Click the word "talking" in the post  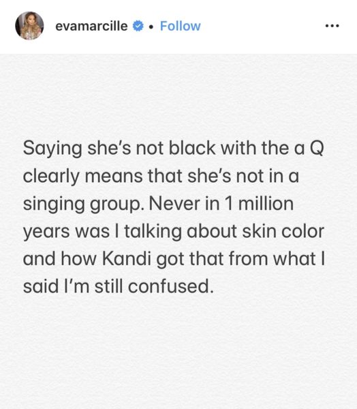tap(153, 232)
